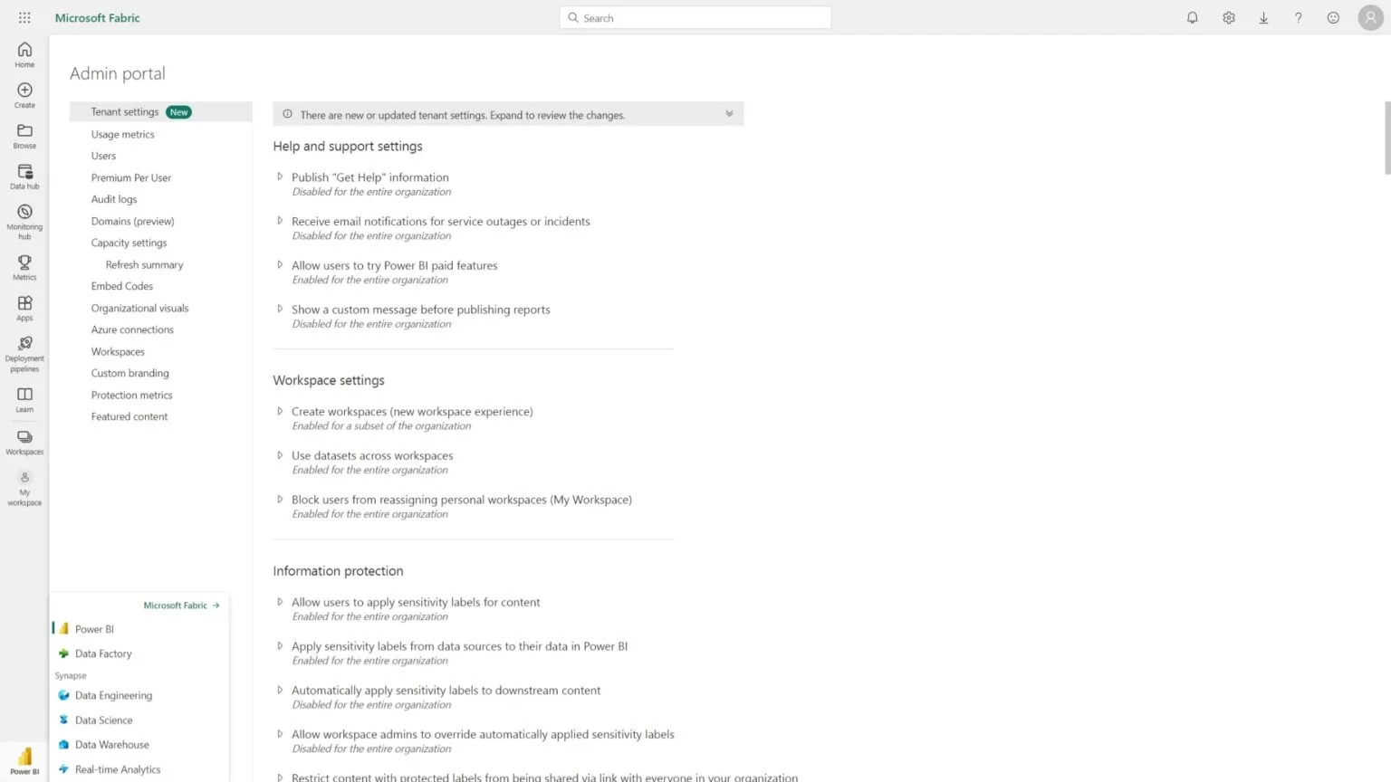Switch to Power BI experience
The image size is (1391, 782).
[94, 629]
